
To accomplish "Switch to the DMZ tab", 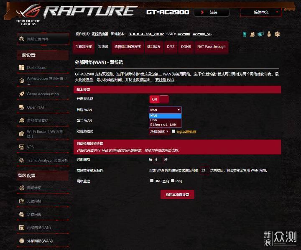I will point(171,47).
